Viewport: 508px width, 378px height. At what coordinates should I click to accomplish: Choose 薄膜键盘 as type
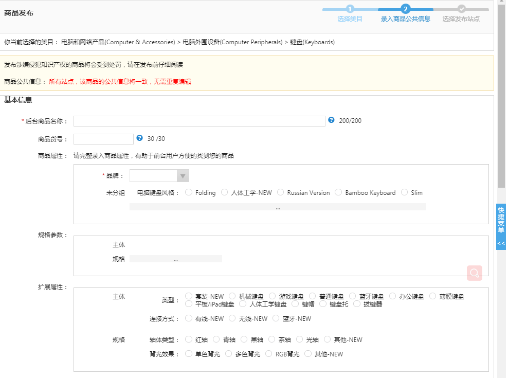point(432,296)
